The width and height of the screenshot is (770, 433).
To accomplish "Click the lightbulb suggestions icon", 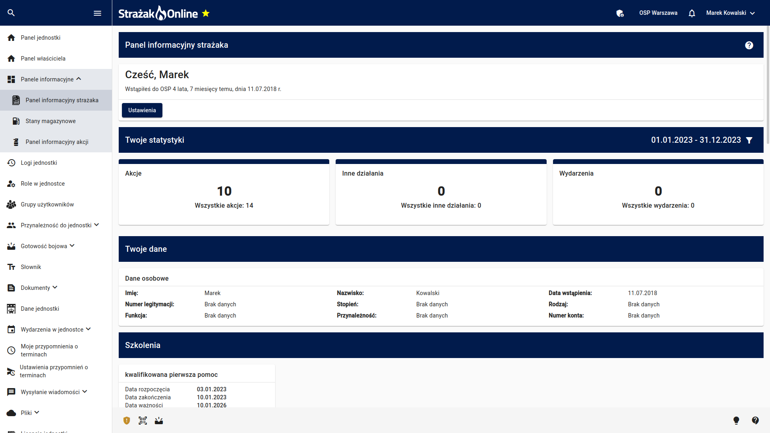I will [736, 421].
